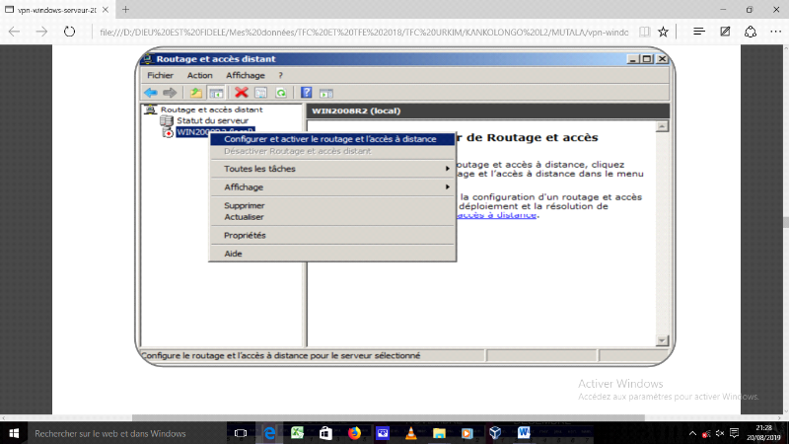Screen dimensions: 789x444
Task: Click the accès à distance hyperlink
Action: pos(497,215)
